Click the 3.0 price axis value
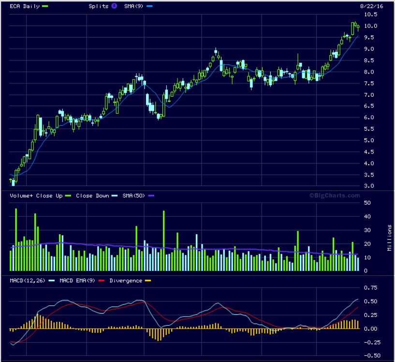The height and width of the screenshot is (362, 395). 369,186
